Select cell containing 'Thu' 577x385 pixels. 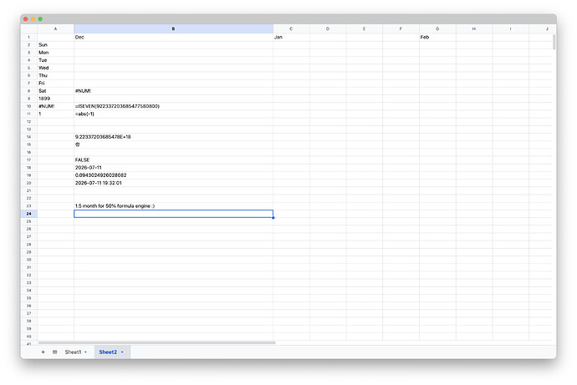55,75
